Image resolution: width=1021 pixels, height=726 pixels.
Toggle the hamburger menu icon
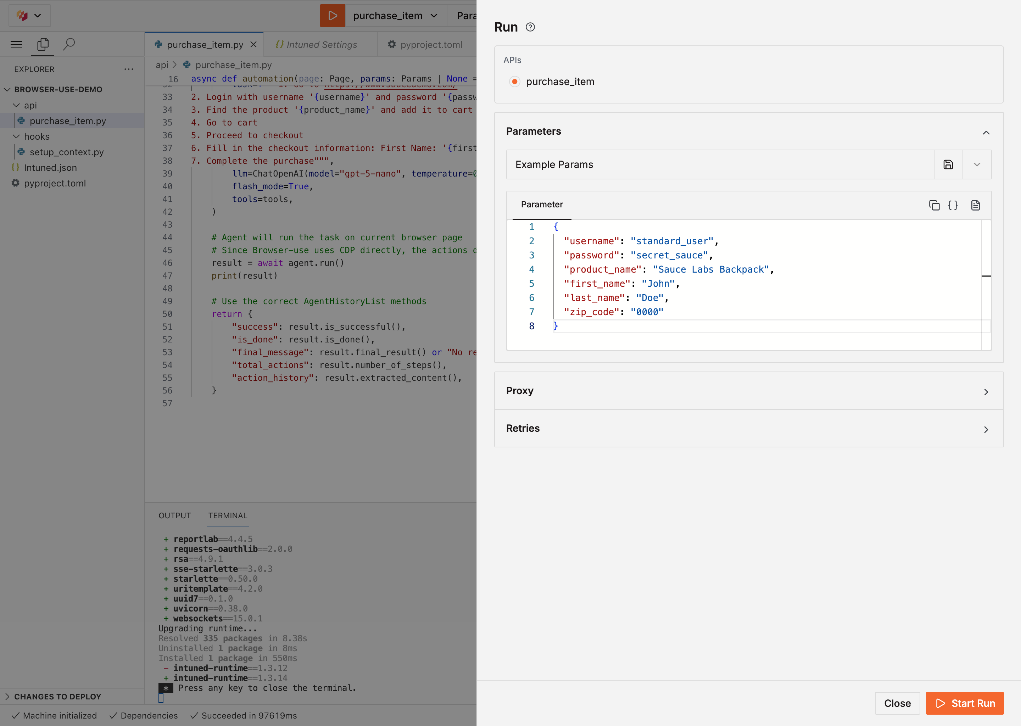pos(17,44)
